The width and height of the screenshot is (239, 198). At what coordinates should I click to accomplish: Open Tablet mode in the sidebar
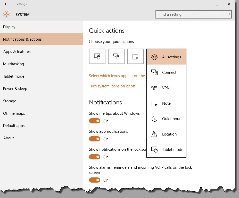point(42,76)
